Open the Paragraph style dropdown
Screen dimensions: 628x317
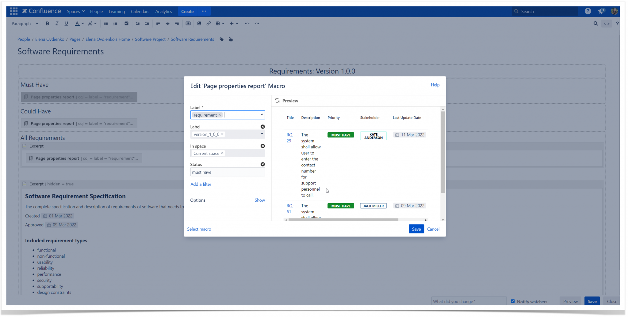click(x=25, y=23)
